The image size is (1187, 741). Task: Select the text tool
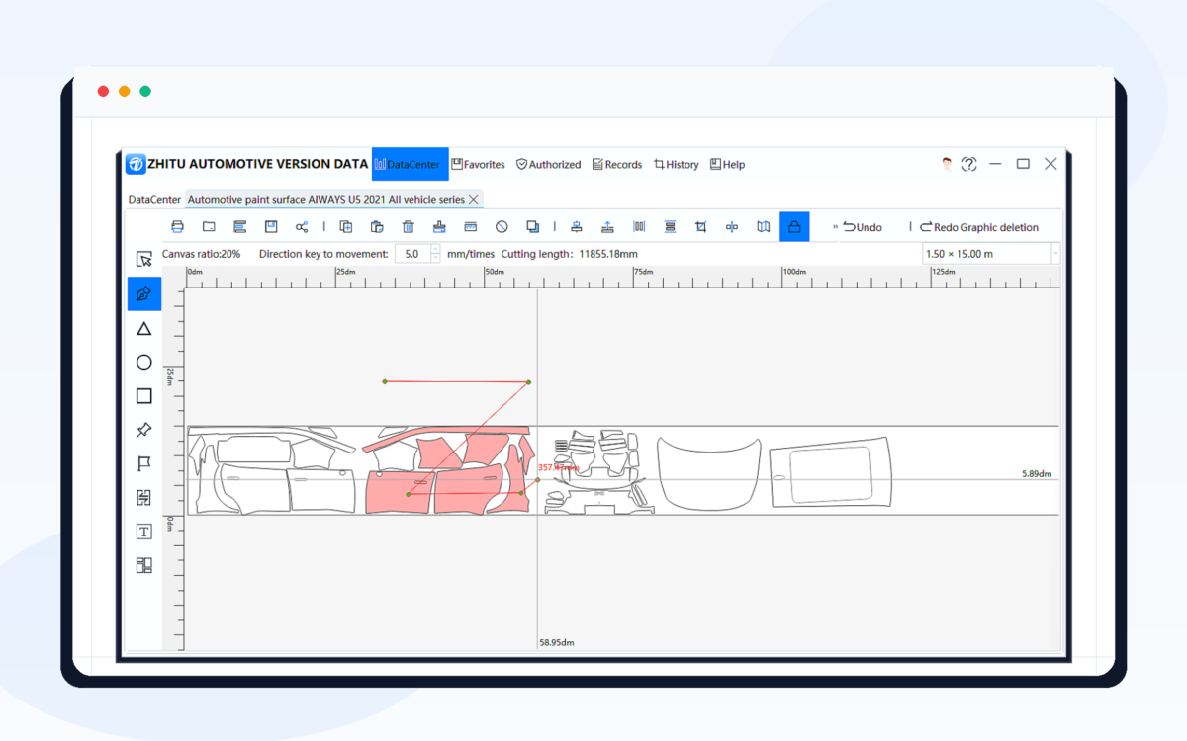click(x=144, y=532)
